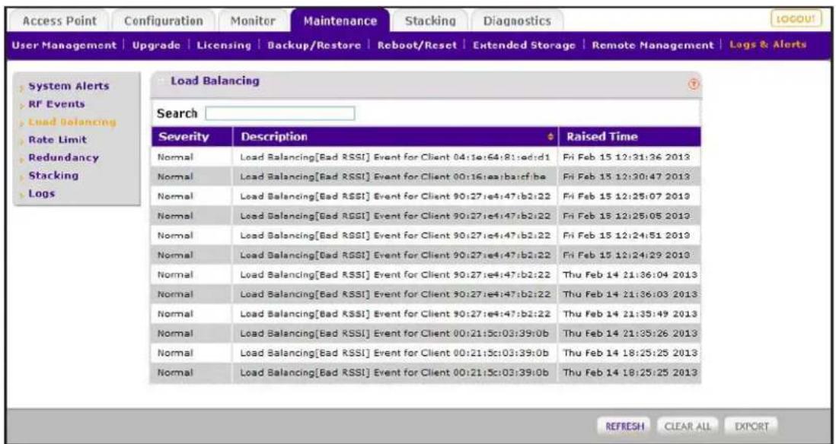Open help icon in Load Balancing header
This screenshot has width=836, height=444.
pos(694,84)
